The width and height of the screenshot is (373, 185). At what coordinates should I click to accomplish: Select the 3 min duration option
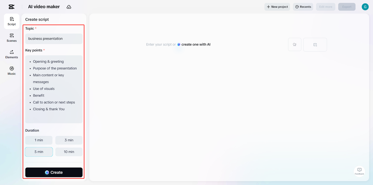[x=69, y=140]
